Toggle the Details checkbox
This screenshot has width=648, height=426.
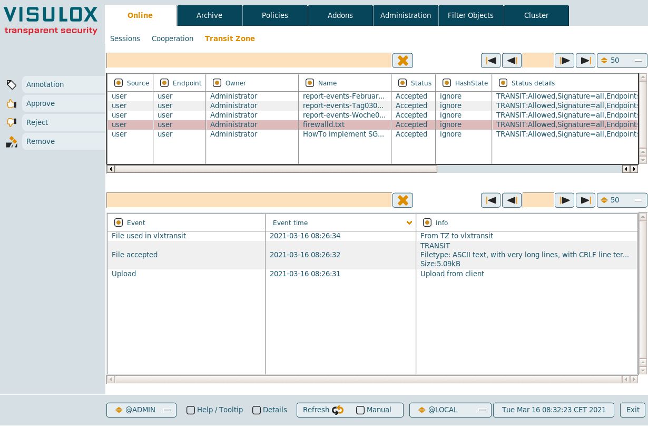257,410
